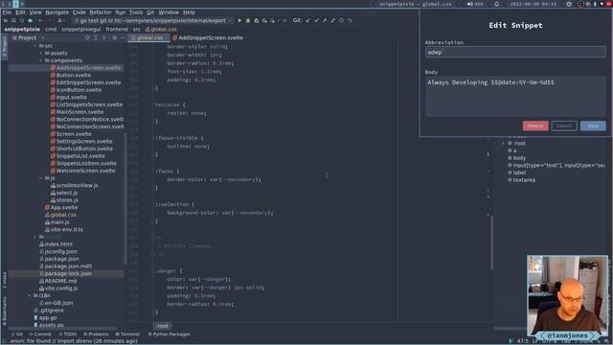Image resolution: width=613 pixels, height=345 pixels.
Task: Click the .envrc file found status message
Action: (x=73, y=341)
